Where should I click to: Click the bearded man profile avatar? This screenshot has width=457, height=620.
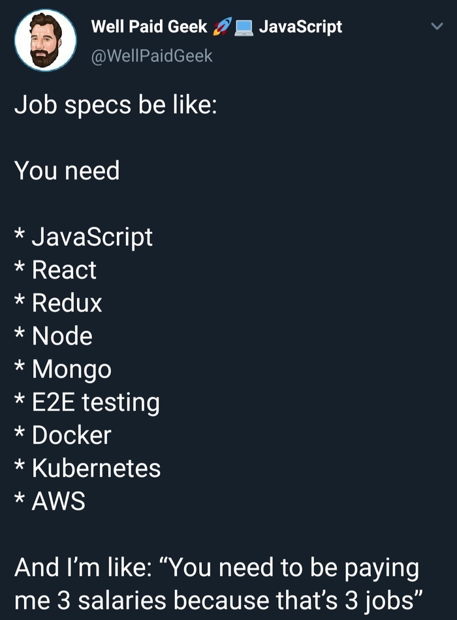coord(46,41)
